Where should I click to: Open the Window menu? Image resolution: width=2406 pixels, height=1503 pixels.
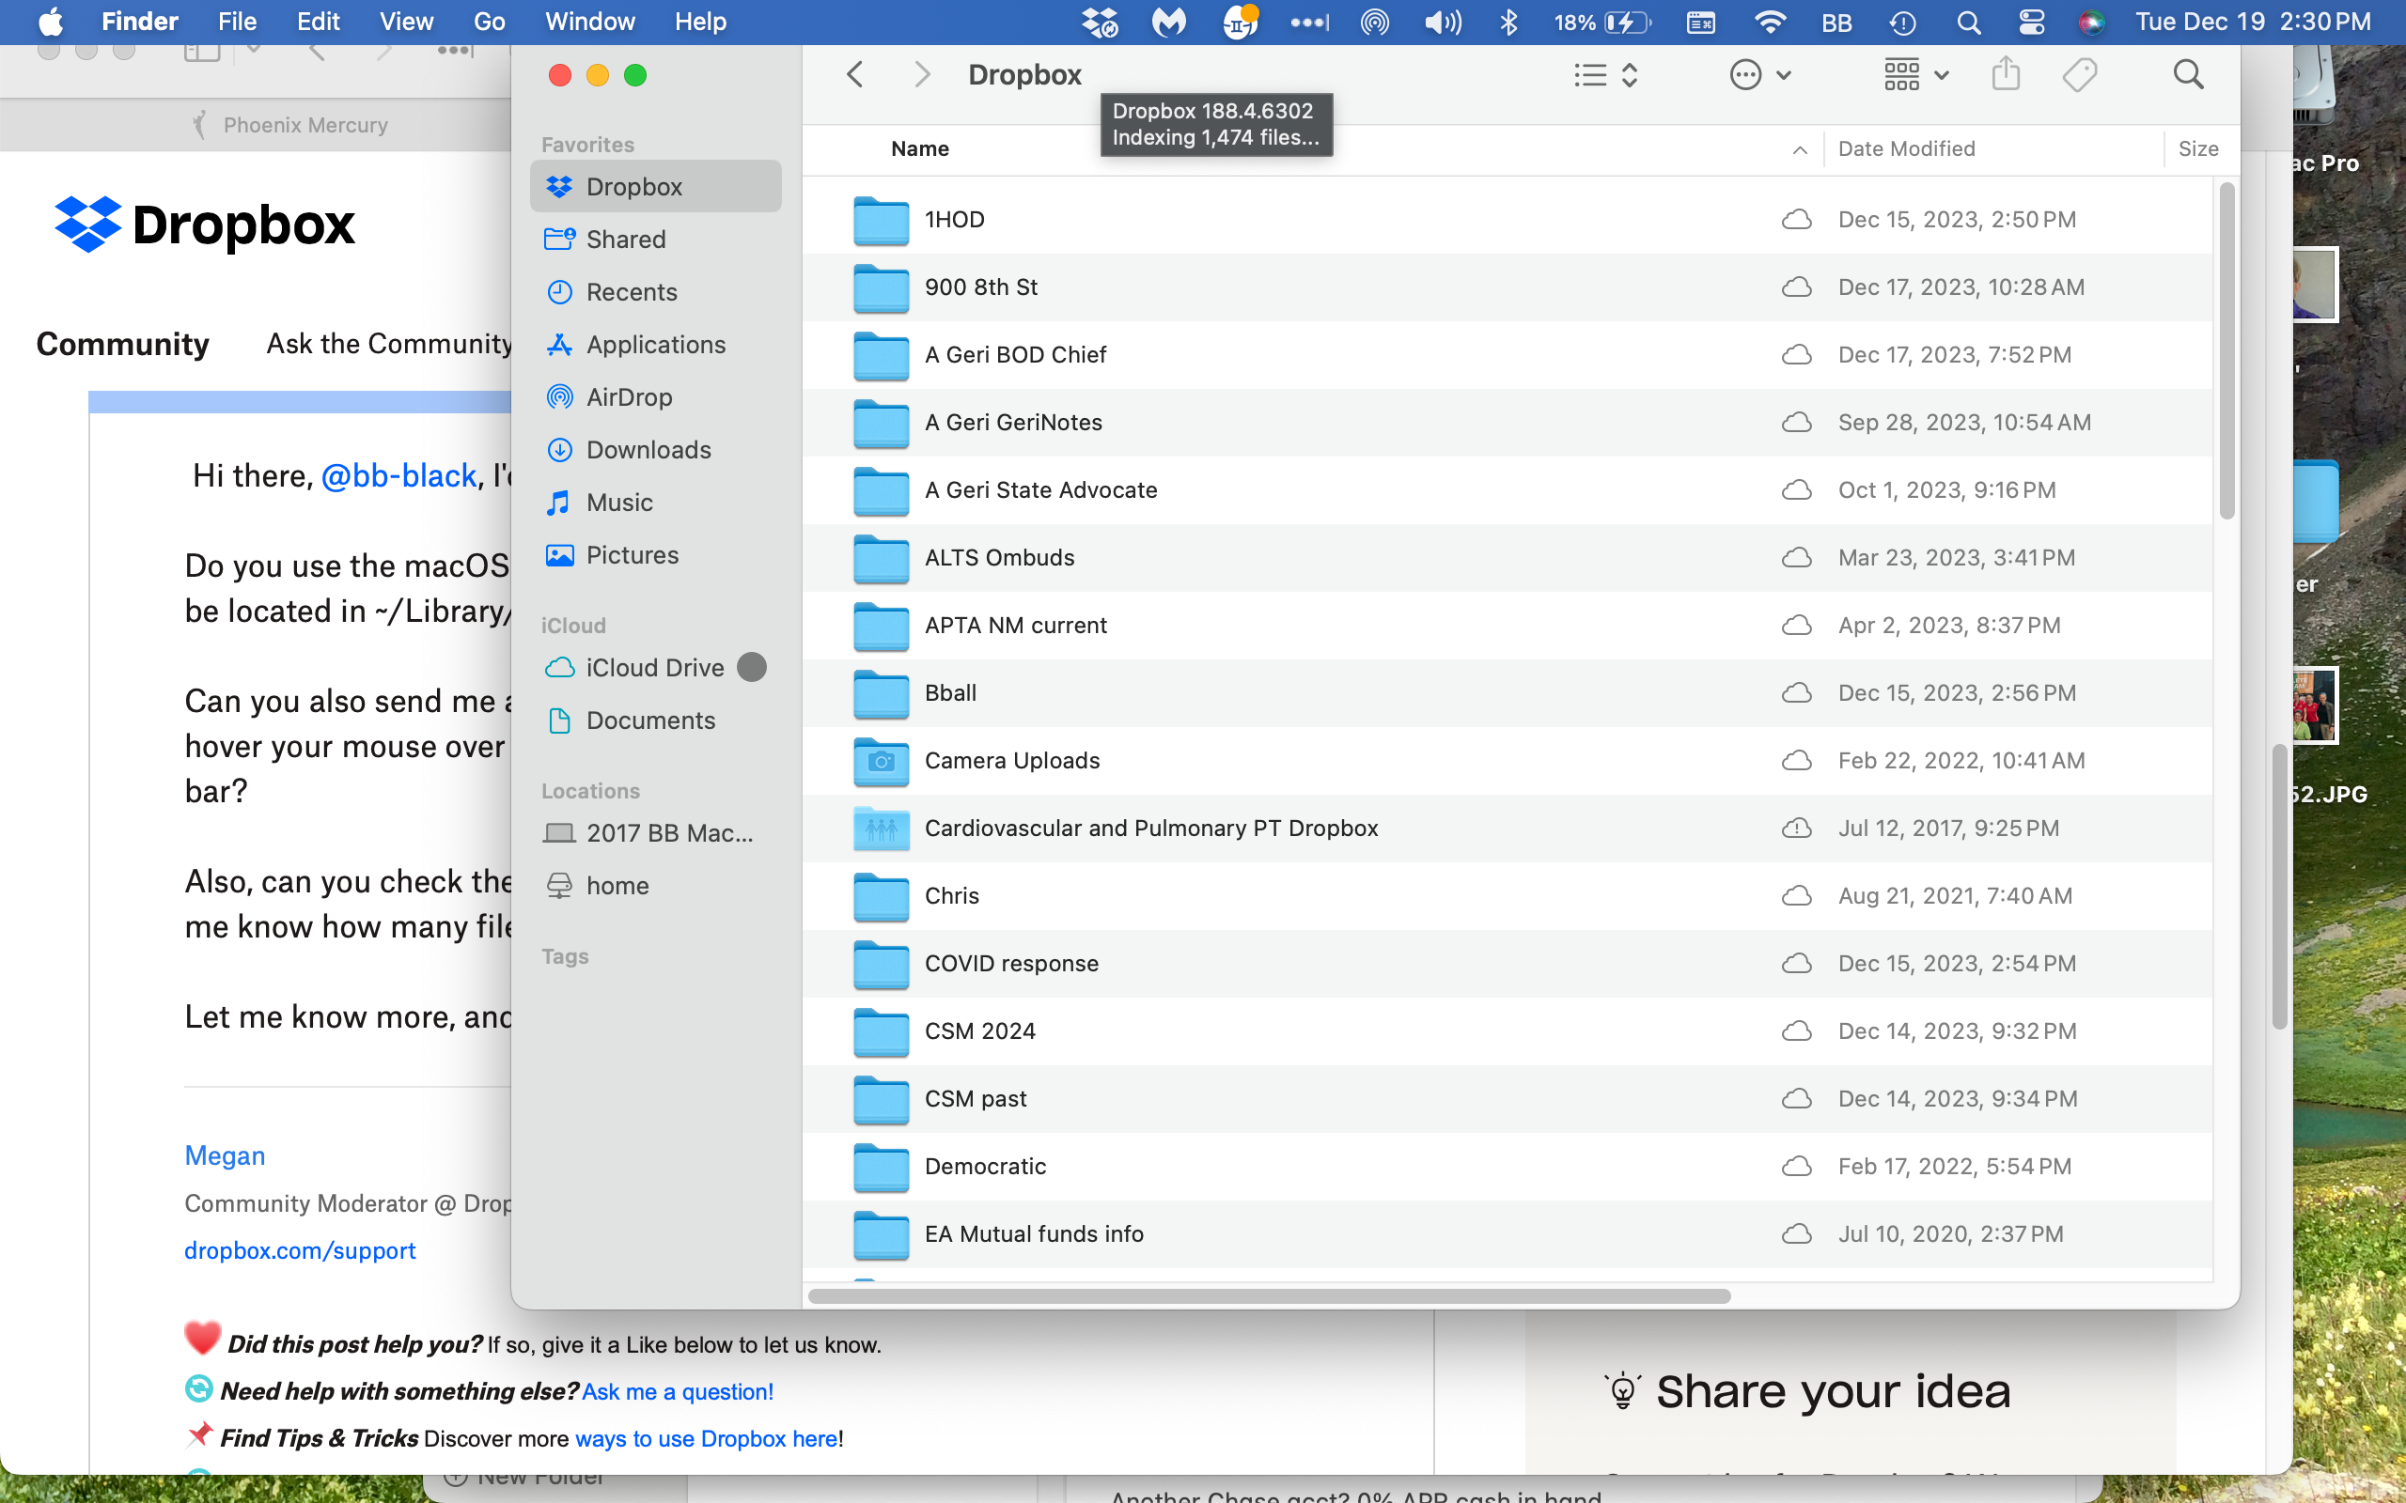(x=589, y=21)
